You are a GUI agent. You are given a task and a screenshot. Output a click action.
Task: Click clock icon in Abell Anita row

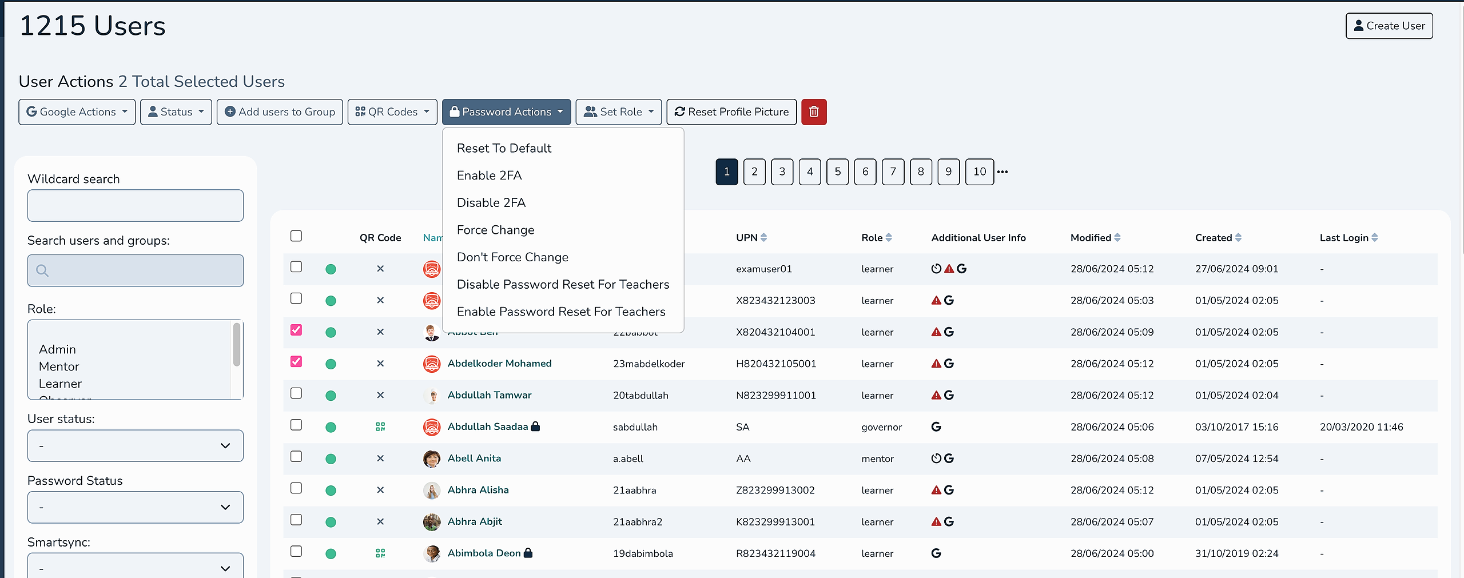click(936, 459)
